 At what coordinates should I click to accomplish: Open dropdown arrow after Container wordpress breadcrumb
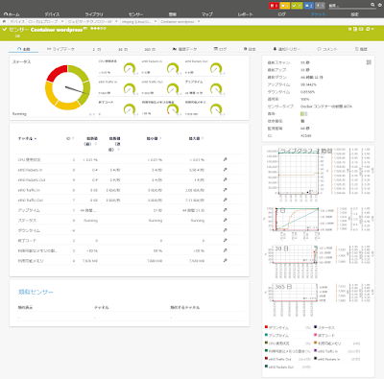point(199,21)
